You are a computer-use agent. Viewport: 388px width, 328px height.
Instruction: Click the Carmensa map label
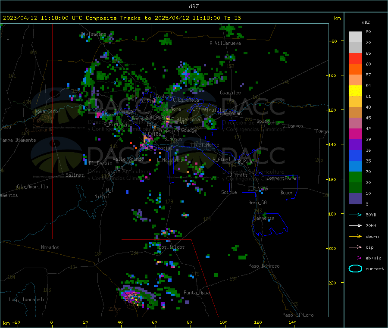click(x=264, y=218)
